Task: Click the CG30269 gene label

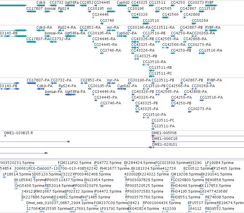Action: [x=200, y=21]
